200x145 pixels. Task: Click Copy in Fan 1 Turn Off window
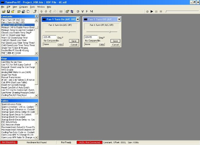[102, 44]
